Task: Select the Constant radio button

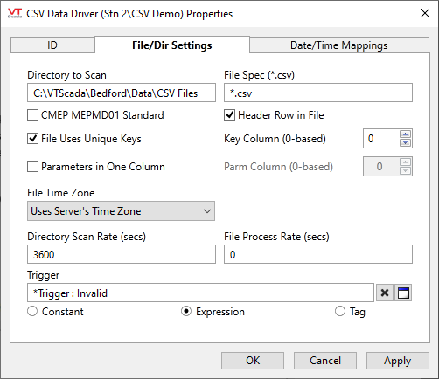Action: (32, 311)
